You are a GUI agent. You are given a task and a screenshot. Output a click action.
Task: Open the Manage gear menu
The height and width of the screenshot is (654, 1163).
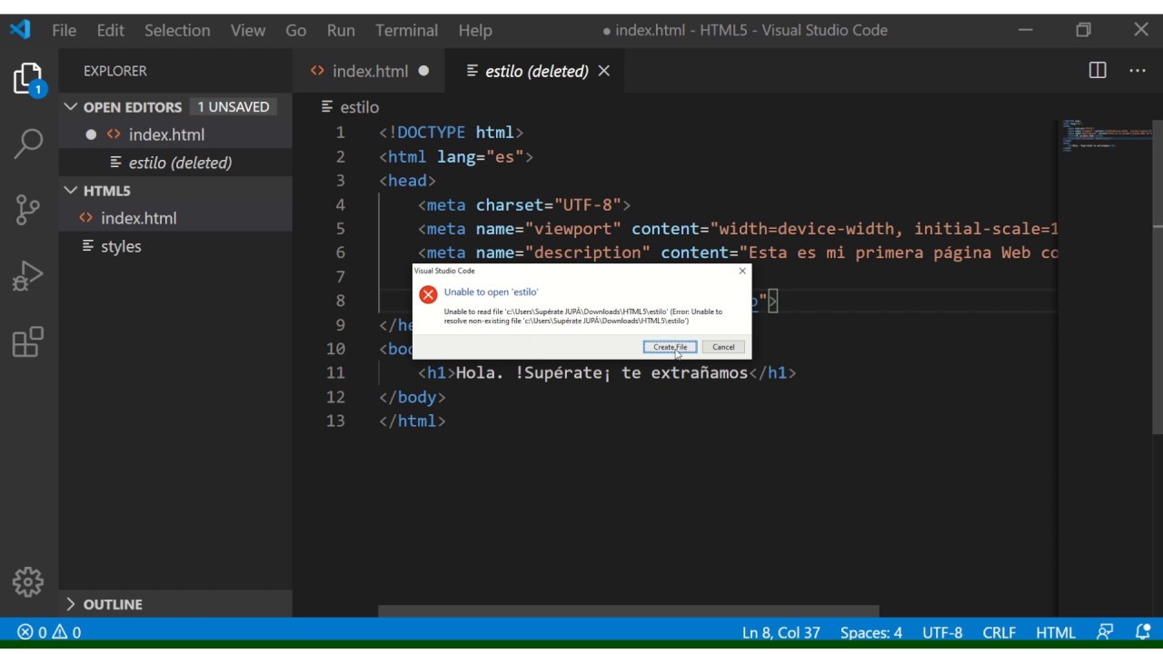(28, 581)
